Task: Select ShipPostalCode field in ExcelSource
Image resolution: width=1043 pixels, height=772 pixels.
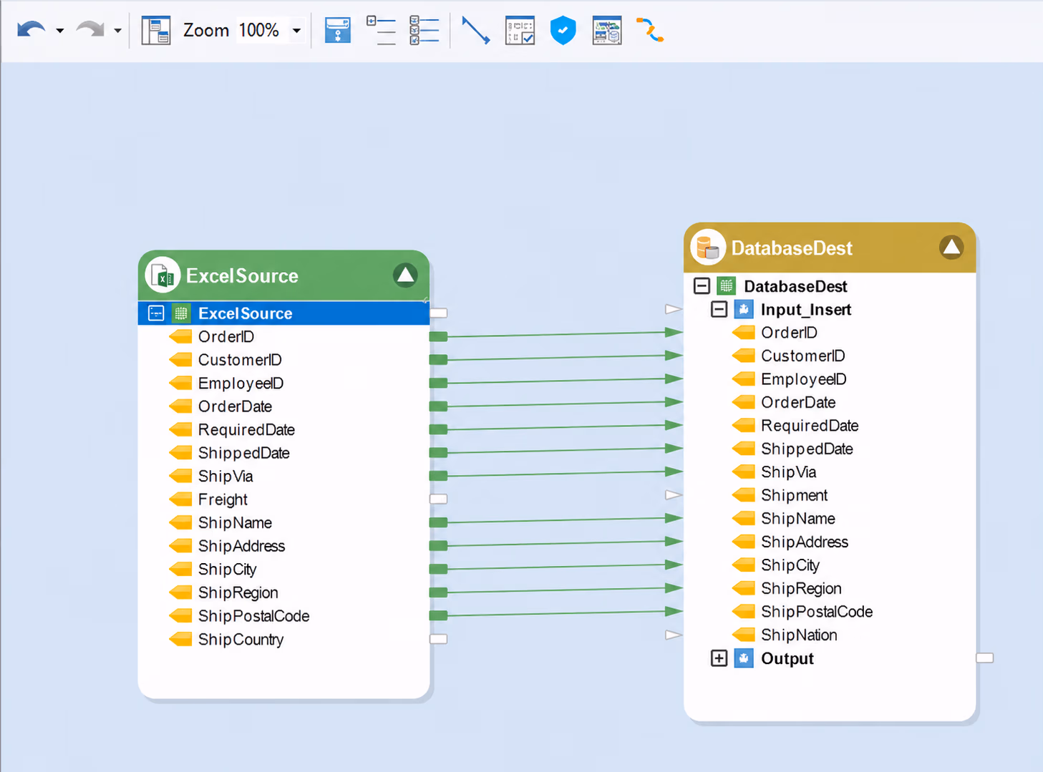Action: tap(253, 615)
